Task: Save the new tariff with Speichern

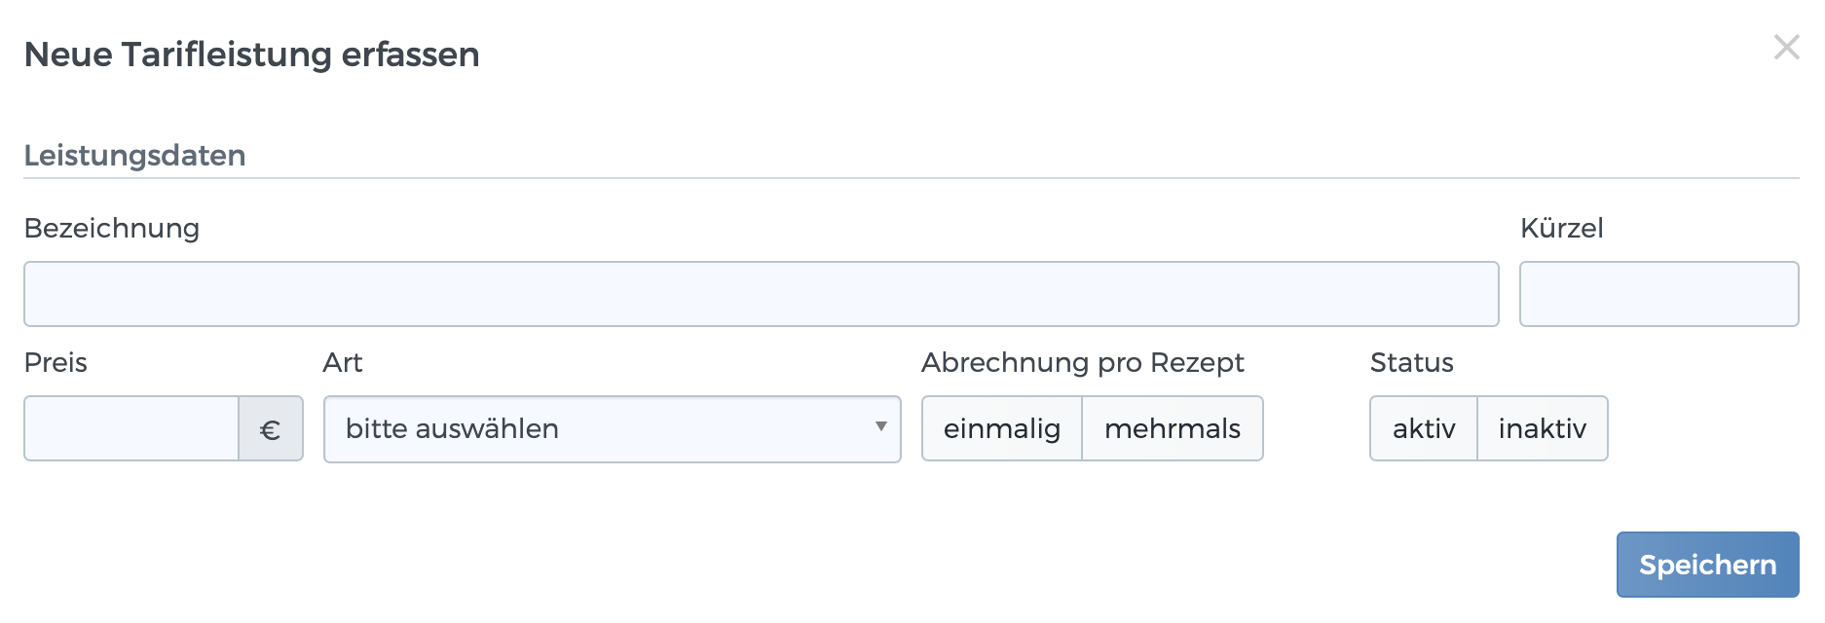Action: click(1707, 565)
